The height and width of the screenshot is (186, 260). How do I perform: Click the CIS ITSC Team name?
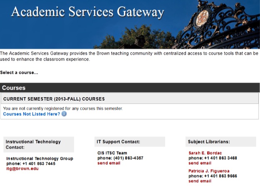[x=112, y=153]
